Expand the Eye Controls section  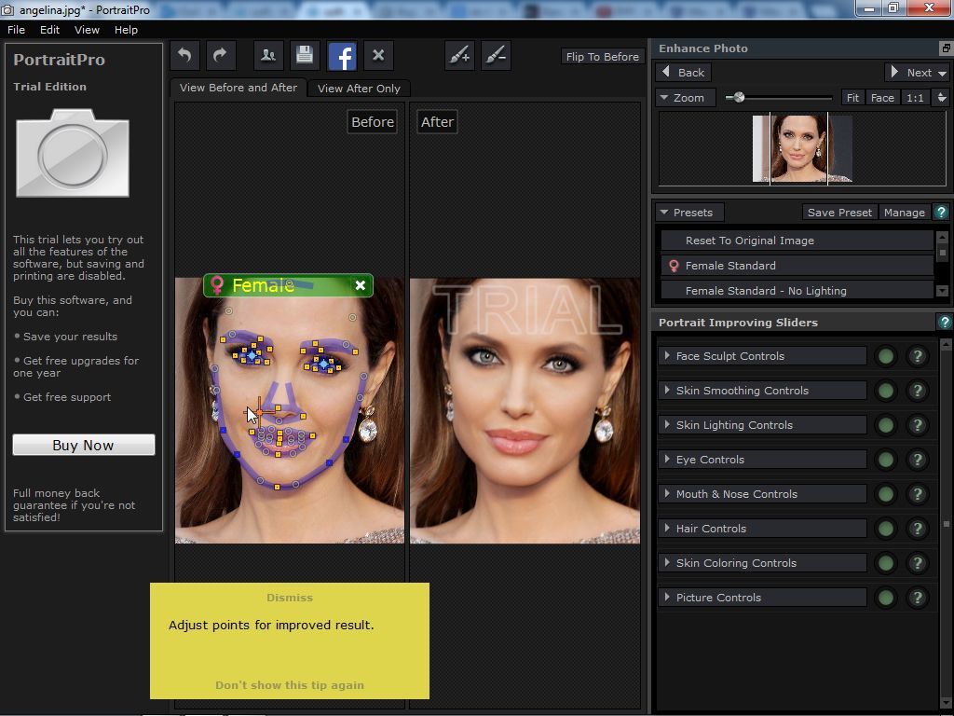762,460
